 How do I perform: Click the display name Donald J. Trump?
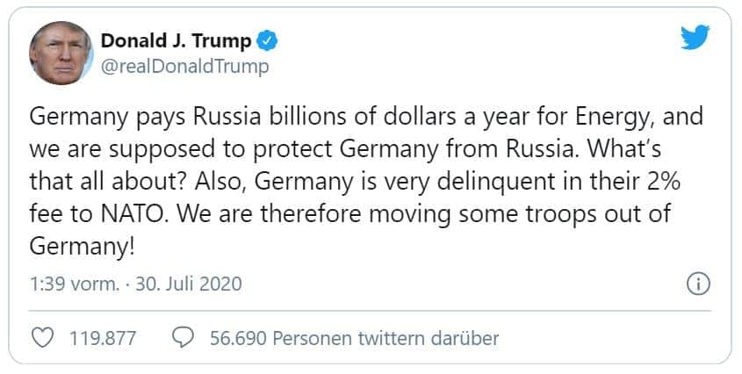pyautogui.click(x=176, y=40)
